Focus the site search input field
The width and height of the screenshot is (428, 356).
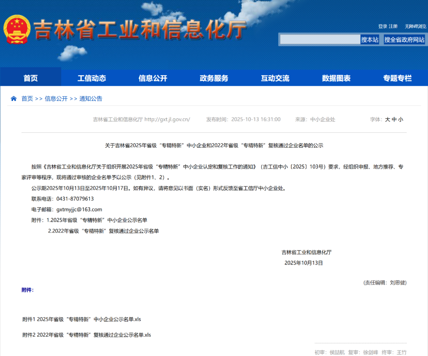click(x=320, y=40)
